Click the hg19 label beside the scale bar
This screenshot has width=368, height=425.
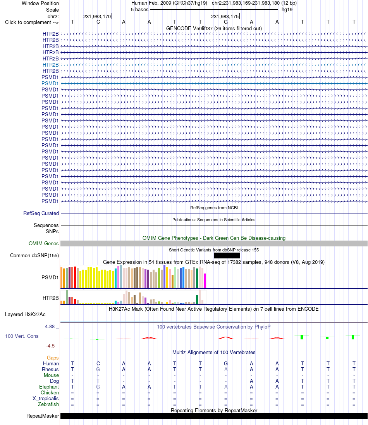tap(287, 9)
